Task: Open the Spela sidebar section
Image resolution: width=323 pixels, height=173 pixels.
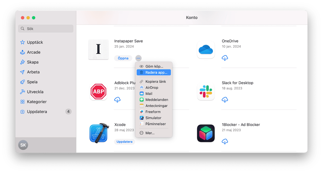Action: (x=46, y=82)
